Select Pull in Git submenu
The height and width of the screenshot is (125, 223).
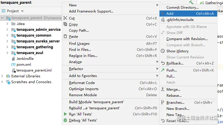pyautogui.click(x=188, y=76)
